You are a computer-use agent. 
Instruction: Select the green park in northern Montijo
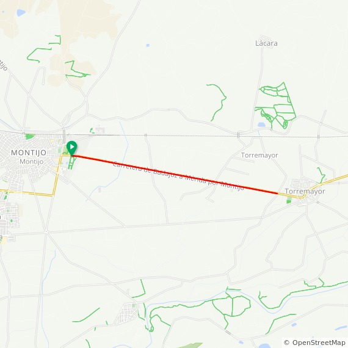pos(29,136)
